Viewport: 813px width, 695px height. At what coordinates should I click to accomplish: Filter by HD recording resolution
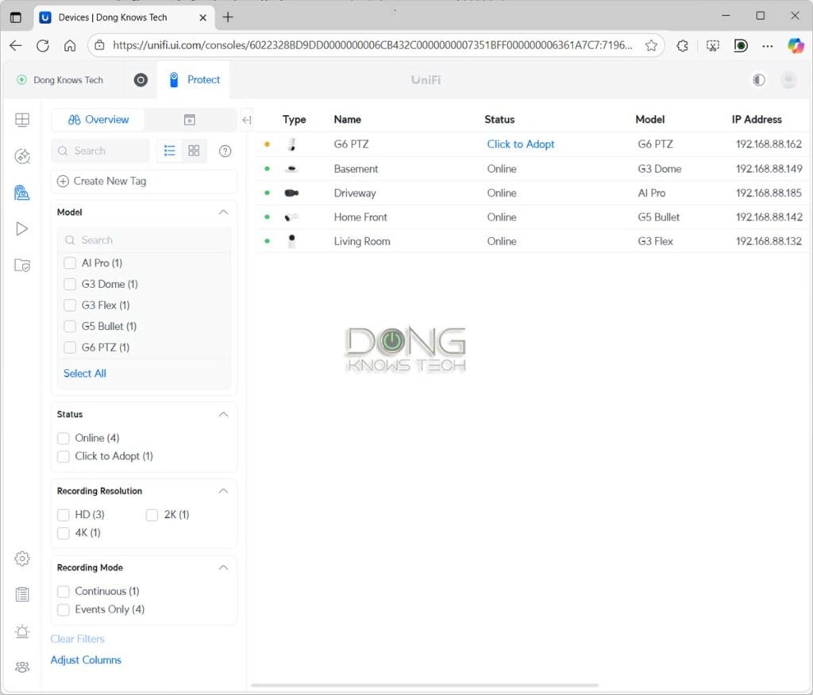pos(64,515)
